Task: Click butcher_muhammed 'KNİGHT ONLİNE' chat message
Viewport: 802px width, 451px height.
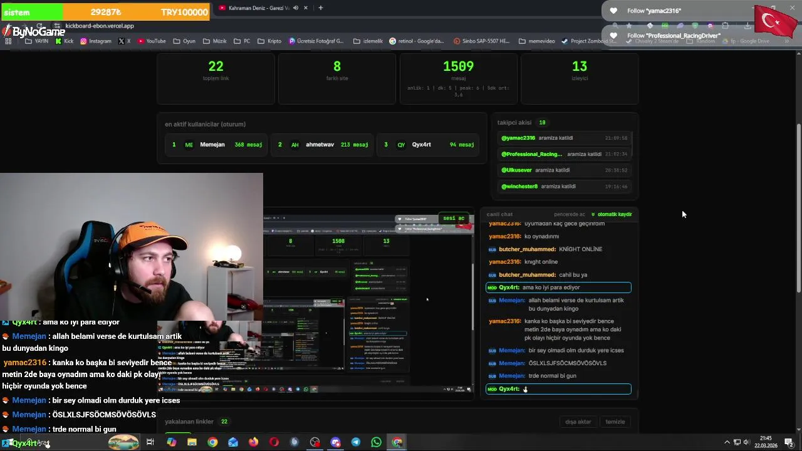Action: point(558,249)
